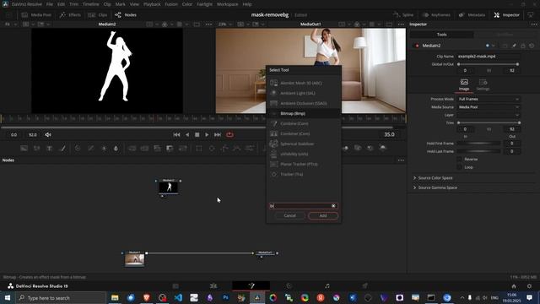The height and width of the screenshot is (304, 540).
Task: Select the MediaIn2 node thumbnail
Action: click(169, 187)
